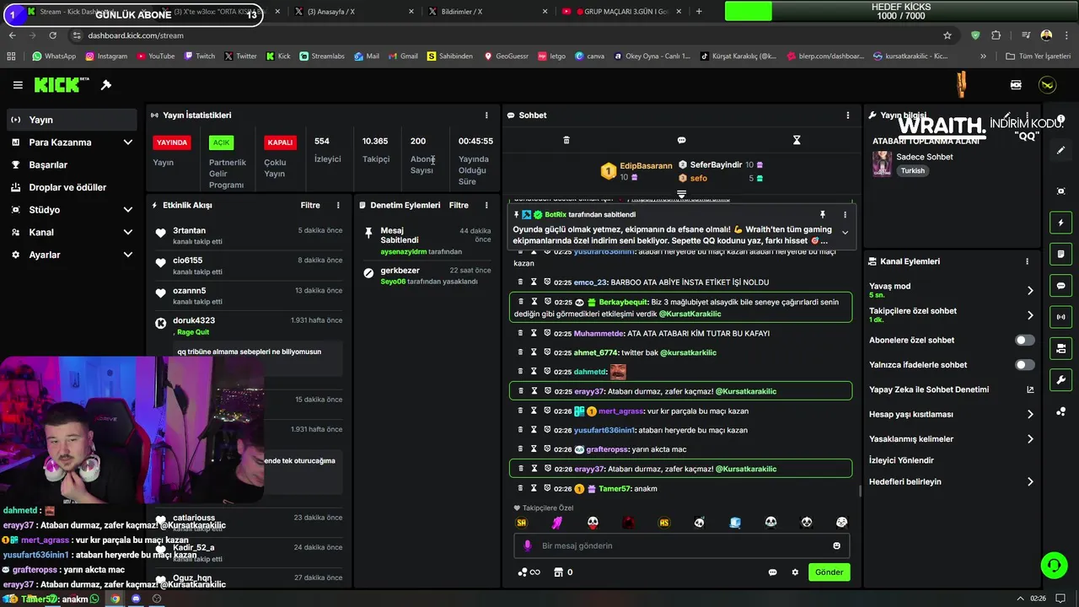
Task: Open Denetim Eylemleri three-dot menu
Action: coord(486,205)
